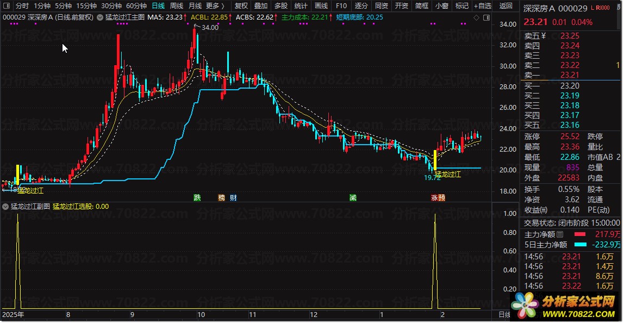The image size is (624, 323).
Task: Click the stock name 深深房A in quote panel
Action: pyautogui.click(x=539, y=8)
